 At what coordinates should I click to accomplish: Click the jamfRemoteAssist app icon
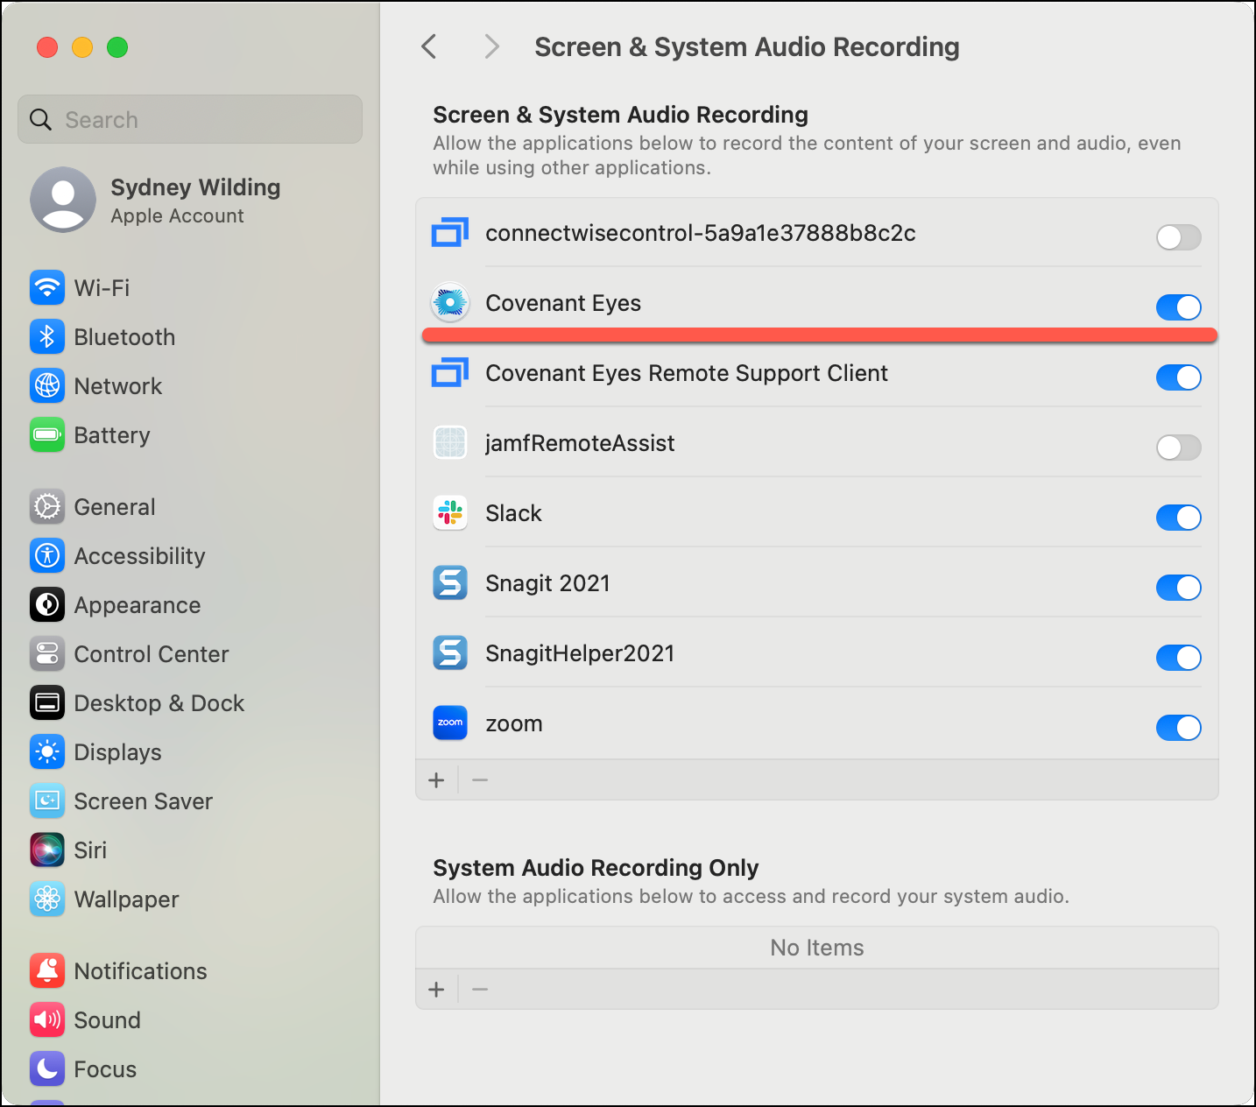450,443
